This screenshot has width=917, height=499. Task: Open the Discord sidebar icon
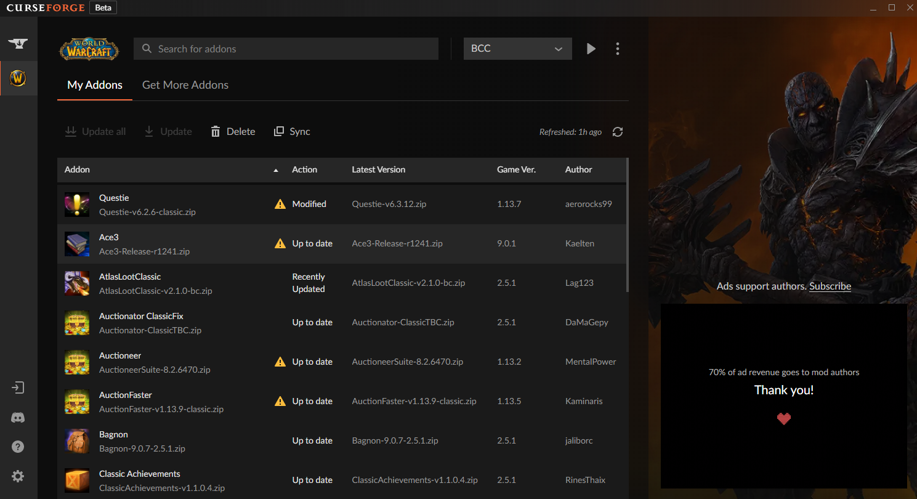pyautogui.click(x=18, y=418)
